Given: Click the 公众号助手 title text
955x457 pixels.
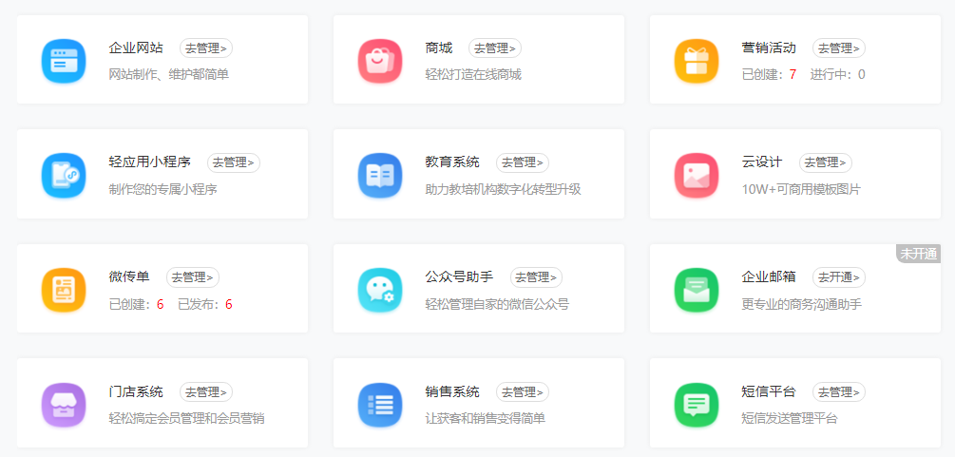Looking at the screenshot, I should point(459,277).
